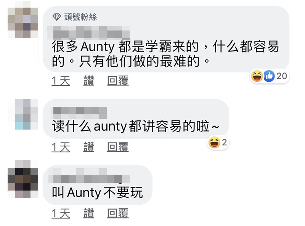Click laughing emoji on second comment
Viewport: 305px width, 226px height.
(x=214, y=143)
